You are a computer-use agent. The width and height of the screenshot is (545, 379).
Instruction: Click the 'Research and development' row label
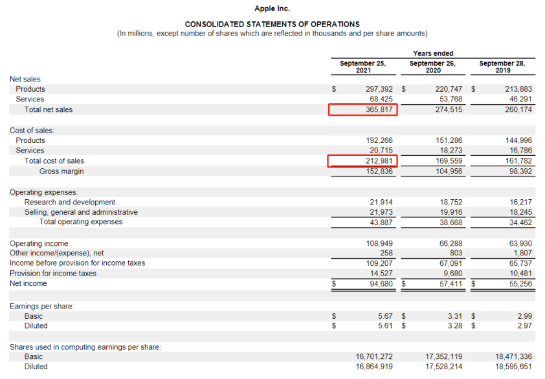pyautogui.click(x=70, y=202)
